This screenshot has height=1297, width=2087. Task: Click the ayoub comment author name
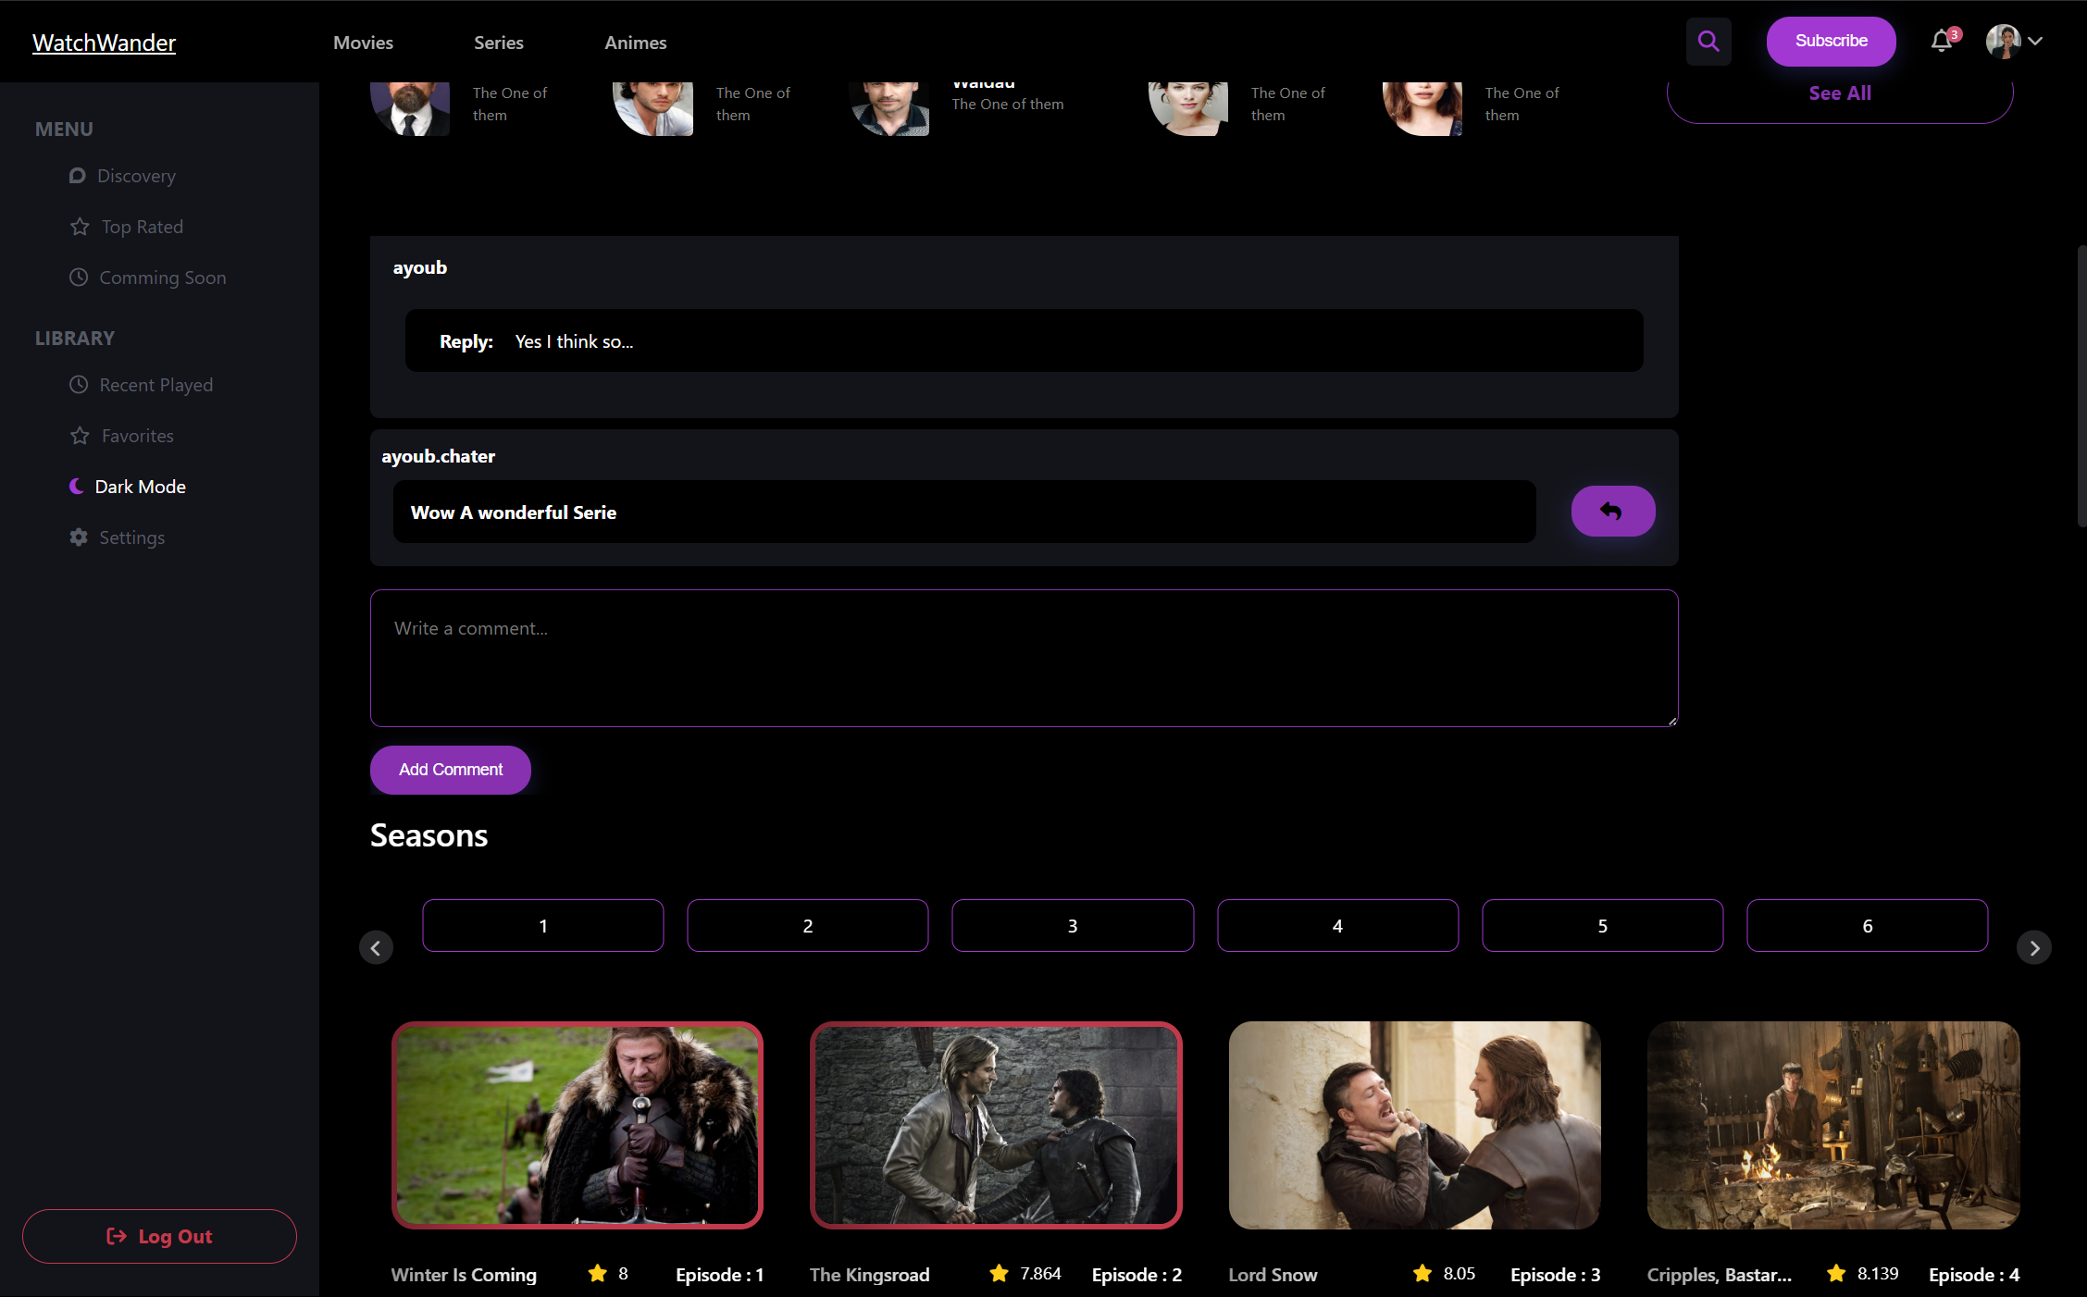[419, 267]
